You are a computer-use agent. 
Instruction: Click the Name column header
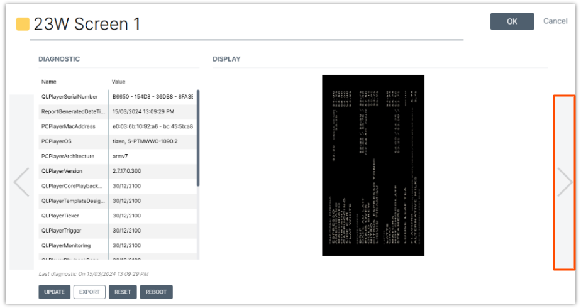(49, 82)
